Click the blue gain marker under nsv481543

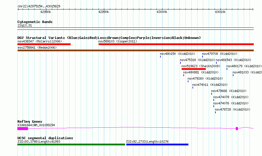(216, 63)
